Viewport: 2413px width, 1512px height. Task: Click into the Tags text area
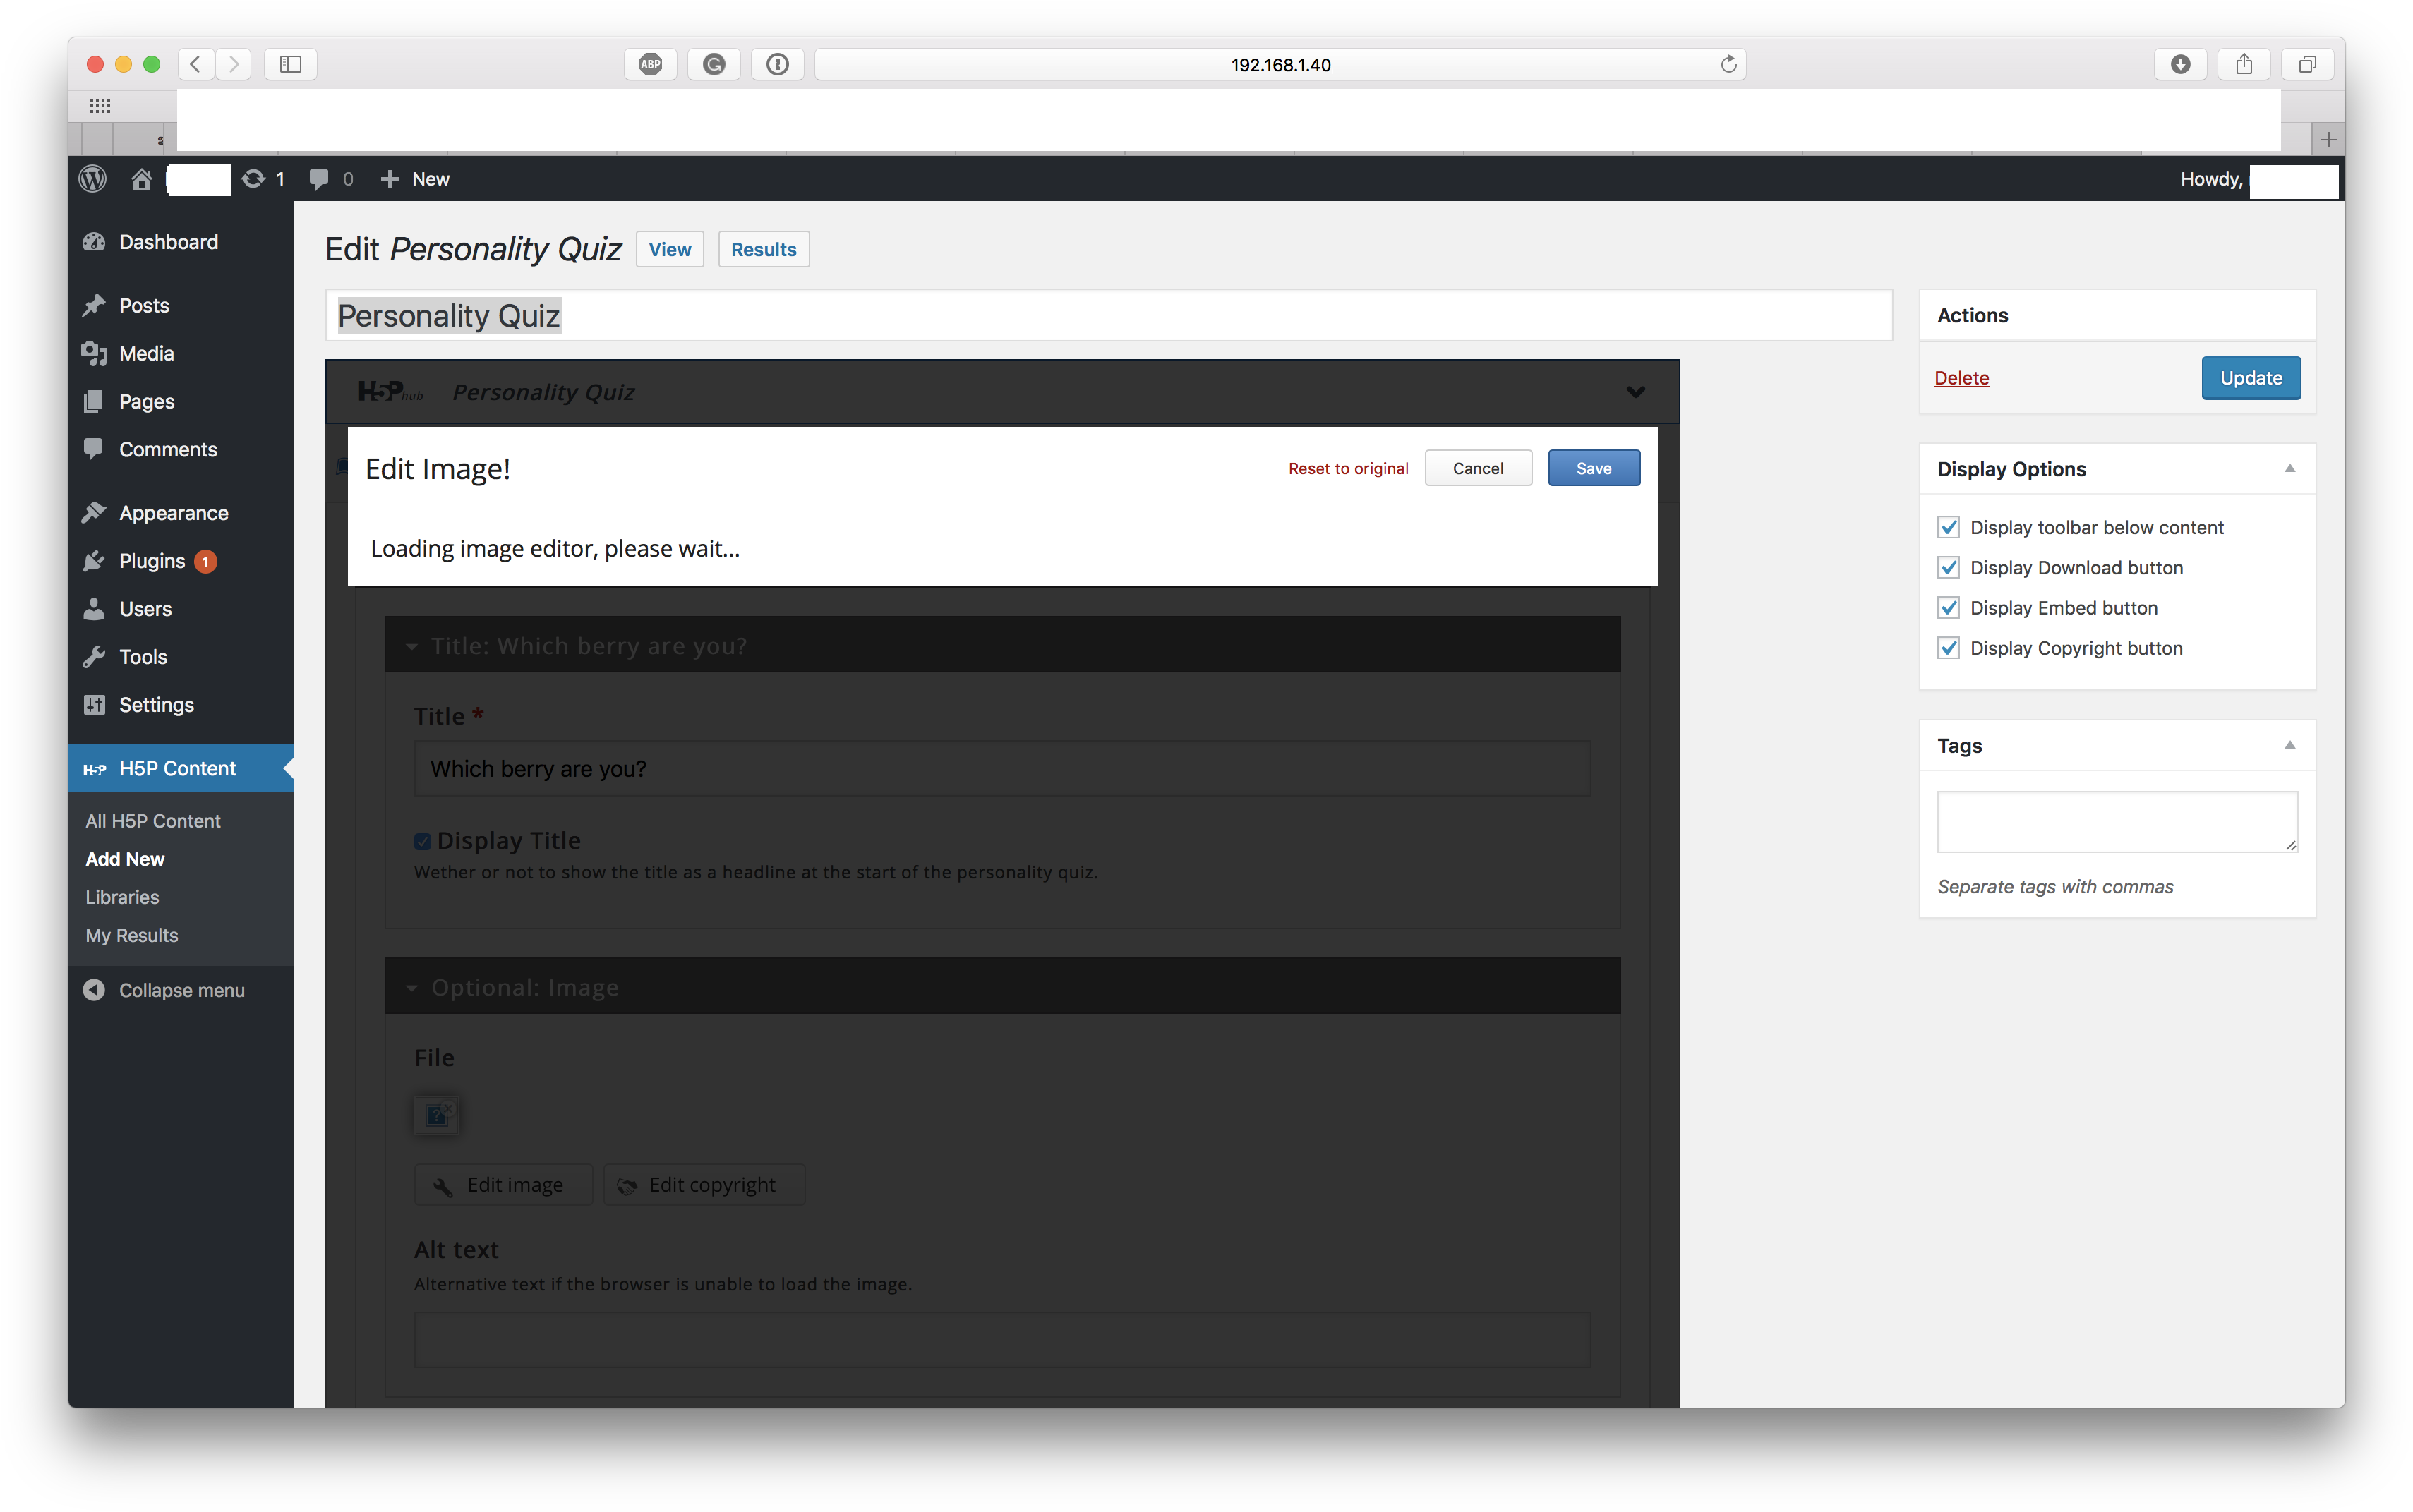click(x=2116, y=822)
